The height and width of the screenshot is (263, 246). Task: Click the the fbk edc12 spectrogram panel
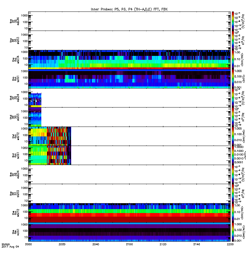129,213
